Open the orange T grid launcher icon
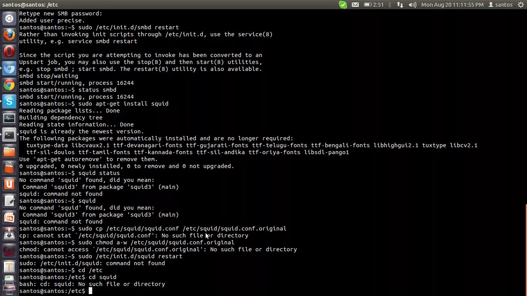Screen dimensions: 527x296 click(9, 267)
